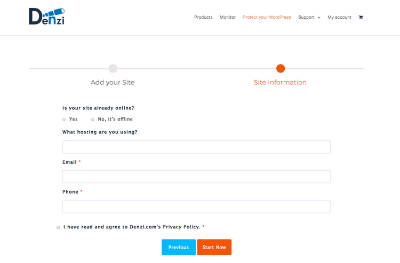Select the orange Site information step circle
The height and width of the screenshot is (263, 400).
[x=281, y=68]
